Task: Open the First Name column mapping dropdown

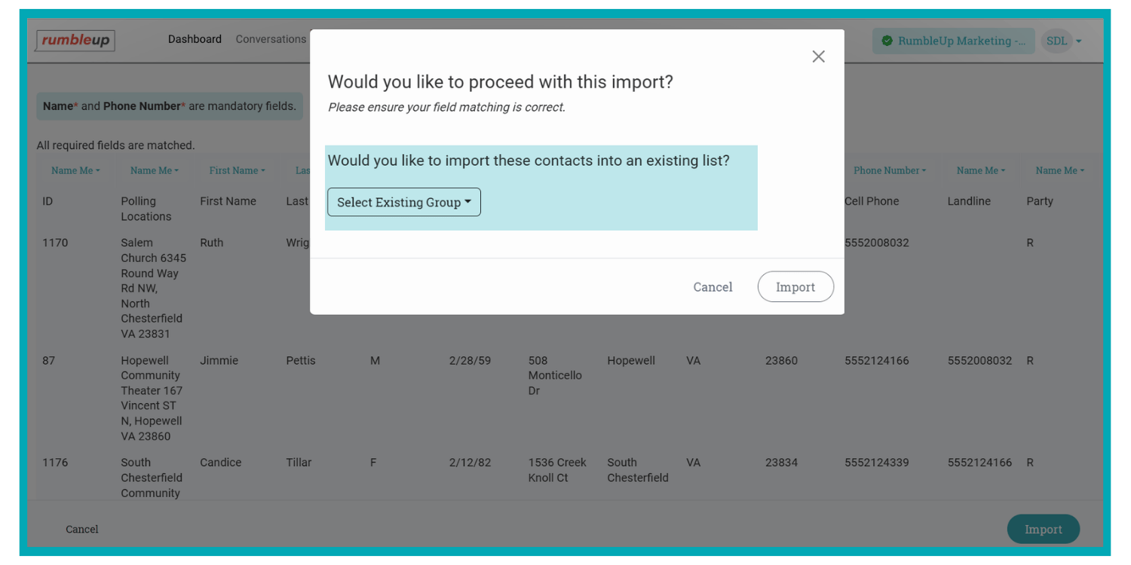Action: tap(236, 170)
